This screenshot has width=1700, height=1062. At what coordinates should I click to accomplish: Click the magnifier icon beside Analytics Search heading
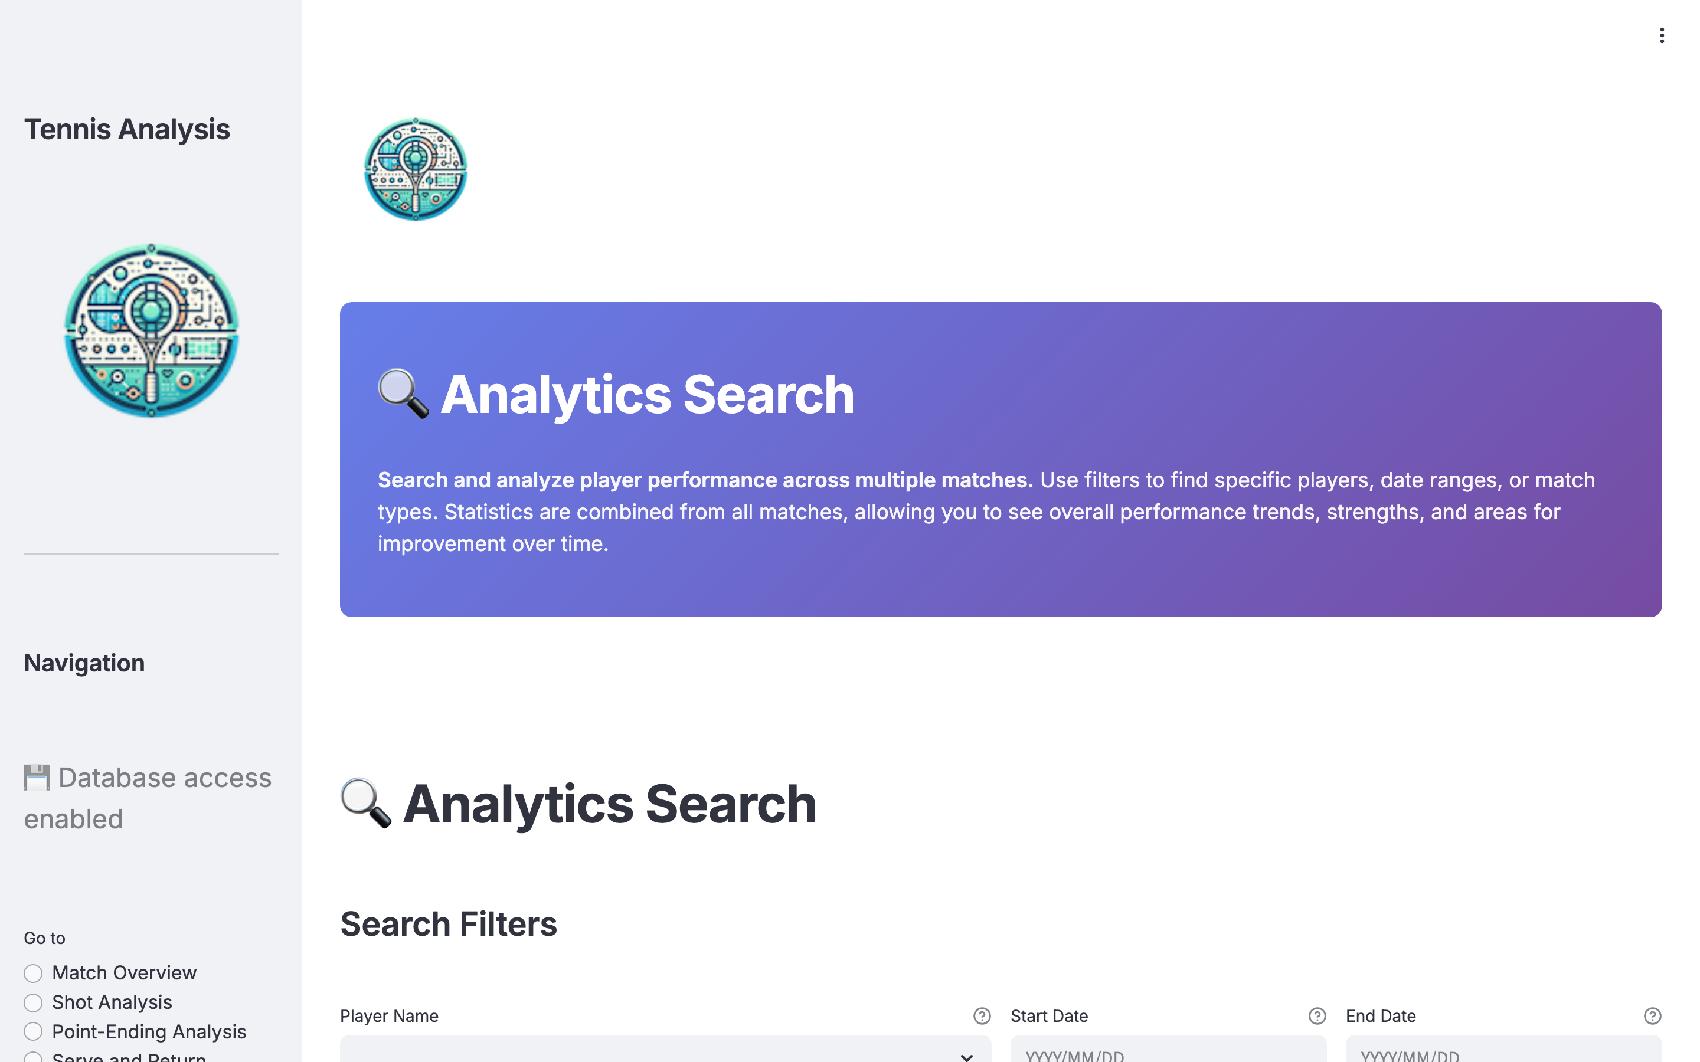(x=365, y=804)
